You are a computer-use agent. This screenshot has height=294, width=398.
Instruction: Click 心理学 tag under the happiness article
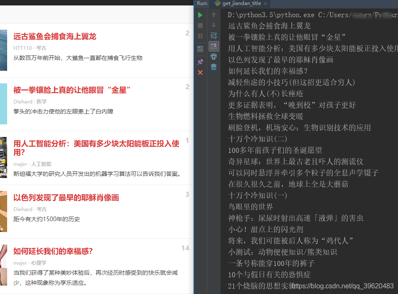(39, 263)
